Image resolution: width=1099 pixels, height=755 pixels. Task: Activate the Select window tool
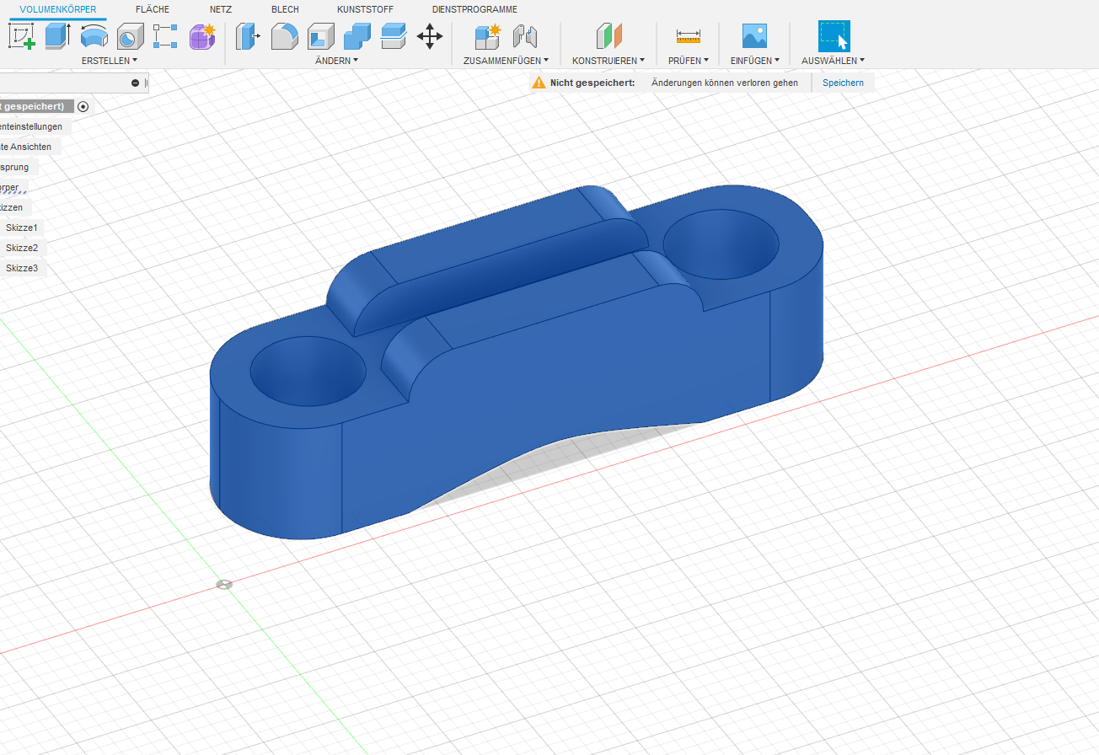pos(834,36)
